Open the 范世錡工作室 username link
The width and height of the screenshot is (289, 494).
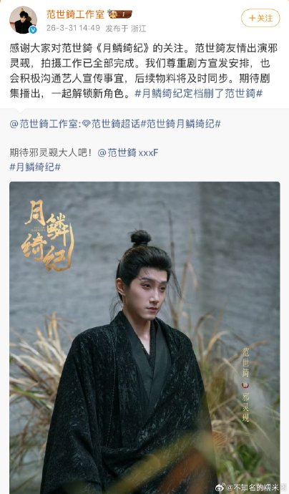coord(75,14)
